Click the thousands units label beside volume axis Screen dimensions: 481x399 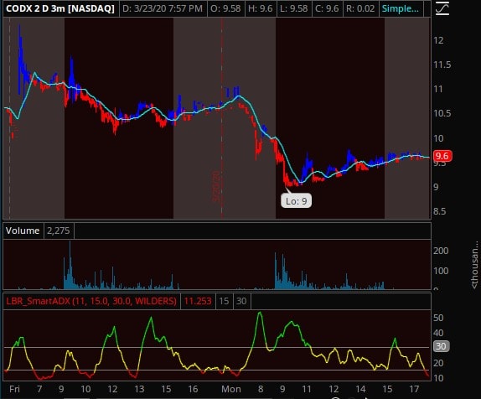tap(475, 265)
